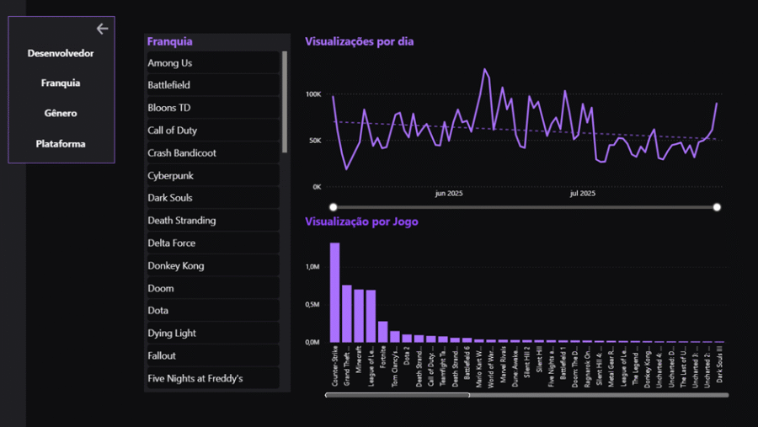Viewport: 758px width, 427px height.
Task: Click the back arrow icon
Action: pos(102,29)
